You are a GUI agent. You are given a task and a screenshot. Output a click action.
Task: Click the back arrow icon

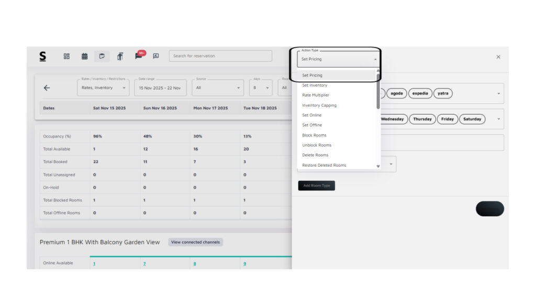[47, 88]
